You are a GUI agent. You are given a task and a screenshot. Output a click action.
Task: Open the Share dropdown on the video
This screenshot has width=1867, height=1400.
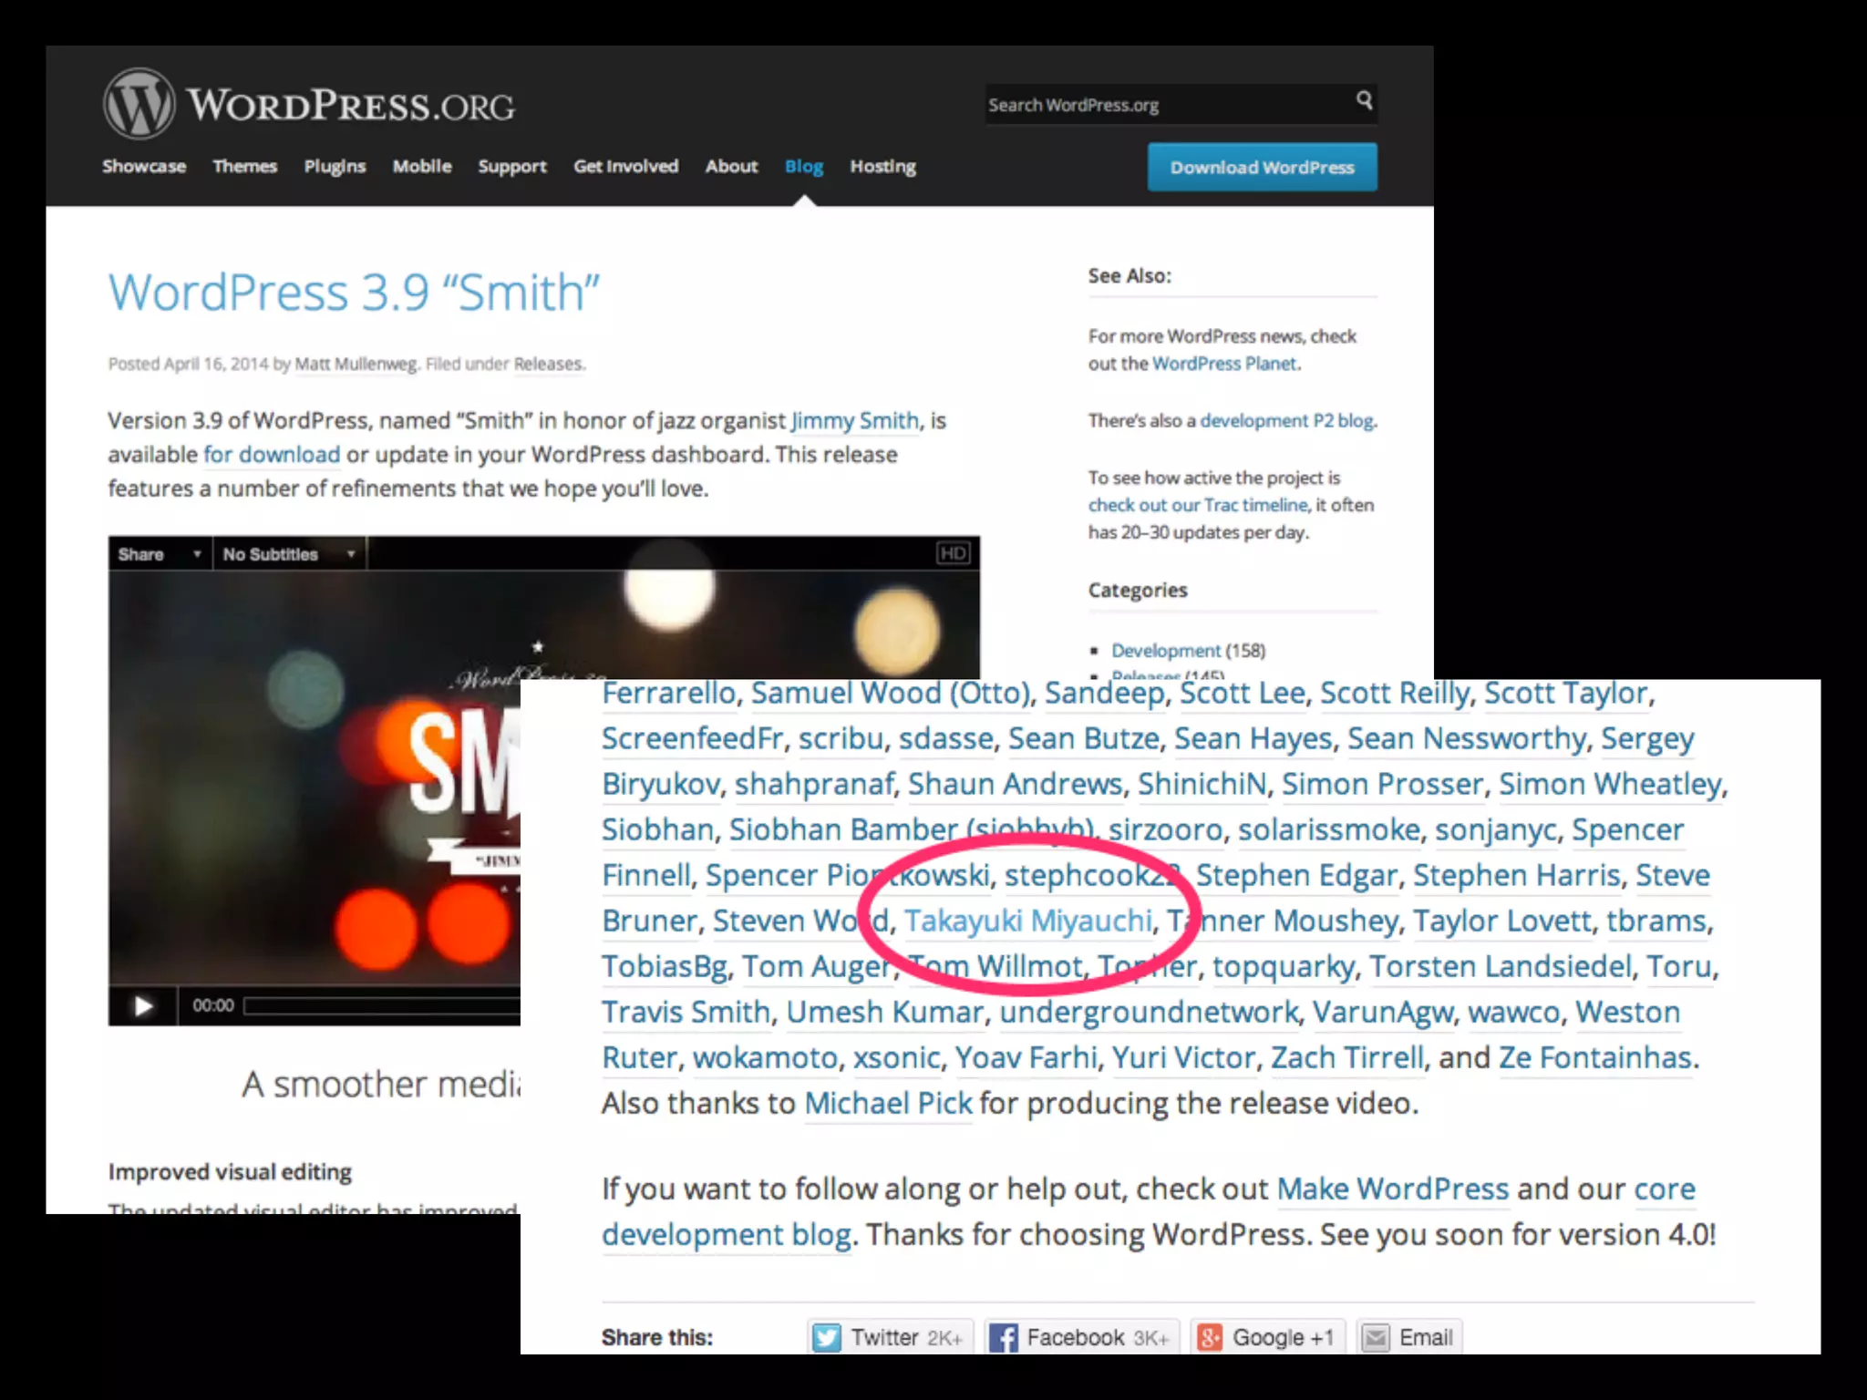[160, 554]
